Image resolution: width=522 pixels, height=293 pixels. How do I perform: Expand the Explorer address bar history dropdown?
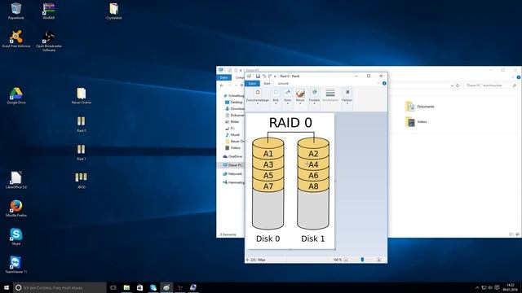452,85
